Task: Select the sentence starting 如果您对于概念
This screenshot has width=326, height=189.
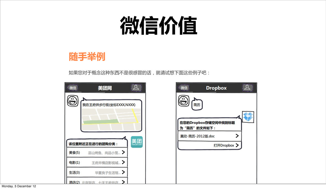Action: (x=139, y=73)
